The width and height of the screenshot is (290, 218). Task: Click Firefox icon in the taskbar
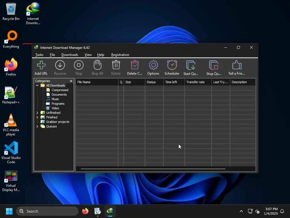pyautogui.click(x=85, y=211)
